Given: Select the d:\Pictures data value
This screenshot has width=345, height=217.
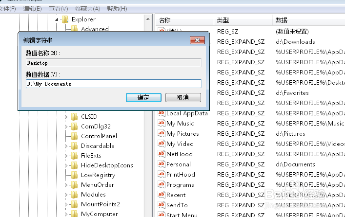Looking at the screenshot, I should pos(290,134).
